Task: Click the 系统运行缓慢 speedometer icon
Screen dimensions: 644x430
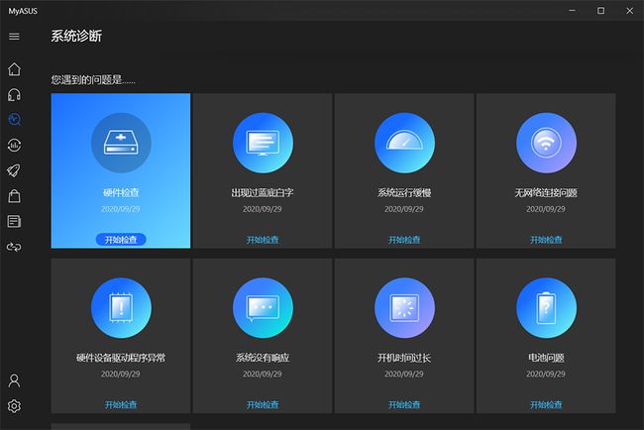Action: coord(404,143)
